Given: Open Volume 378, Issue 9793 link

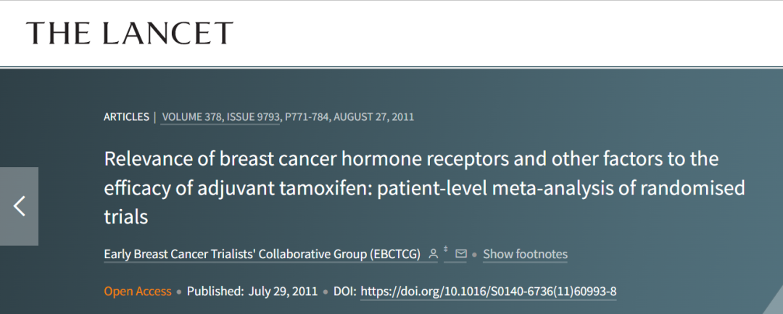Looking at the screenshot, I should click(220, 117).
